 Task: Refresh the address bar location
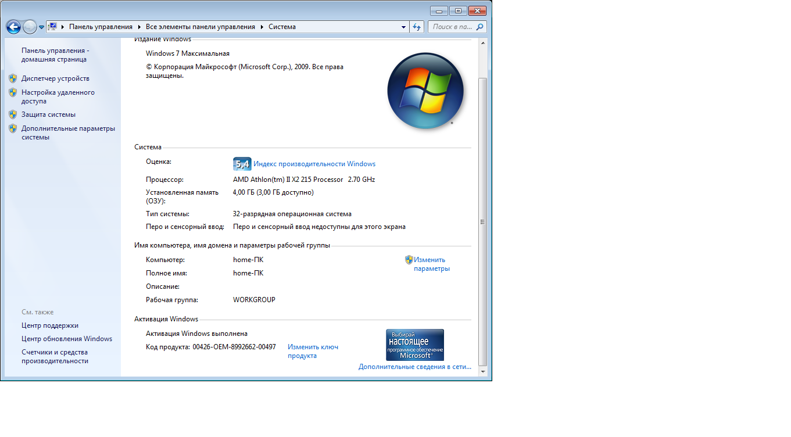417,27
